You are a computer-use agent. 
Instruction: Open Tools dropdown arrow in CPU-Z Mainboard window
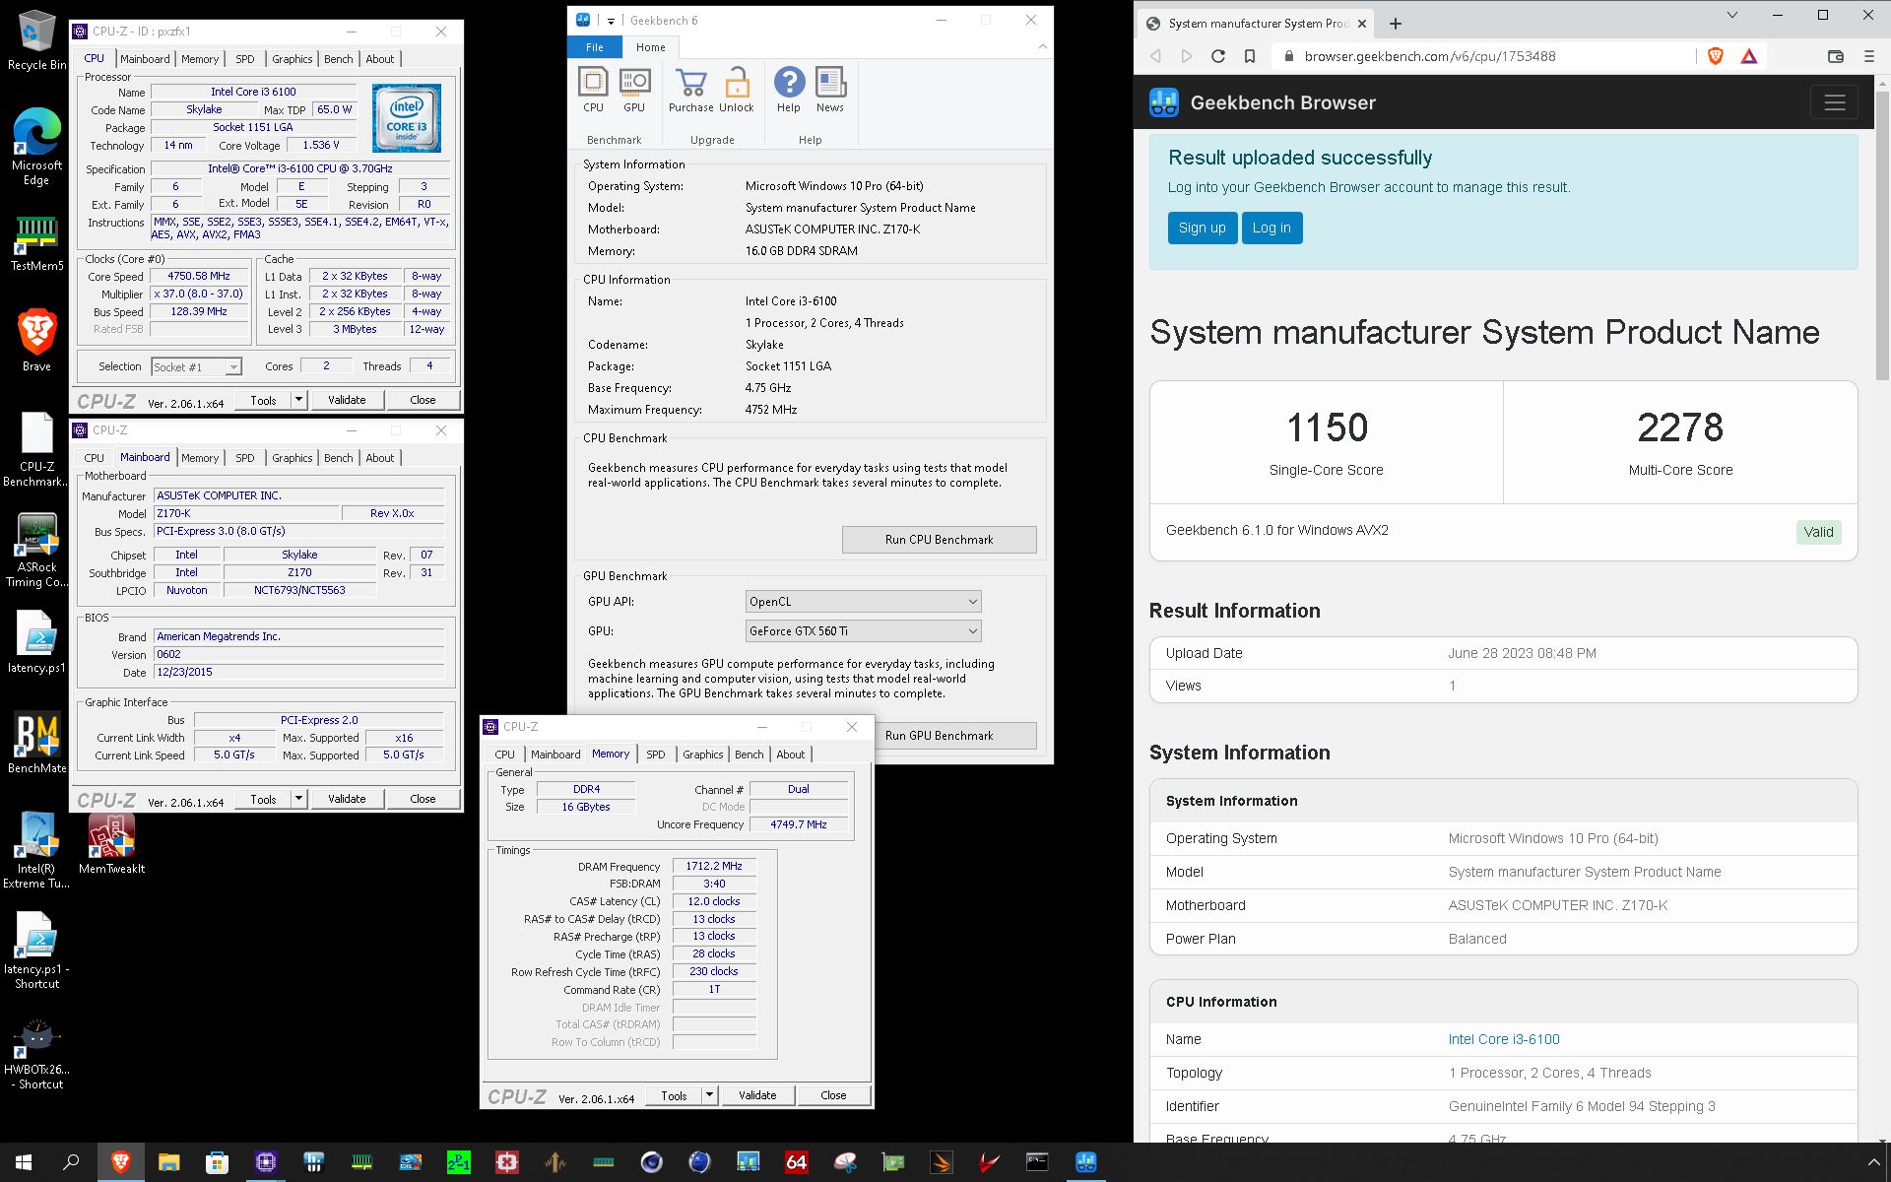pos(298,799)
